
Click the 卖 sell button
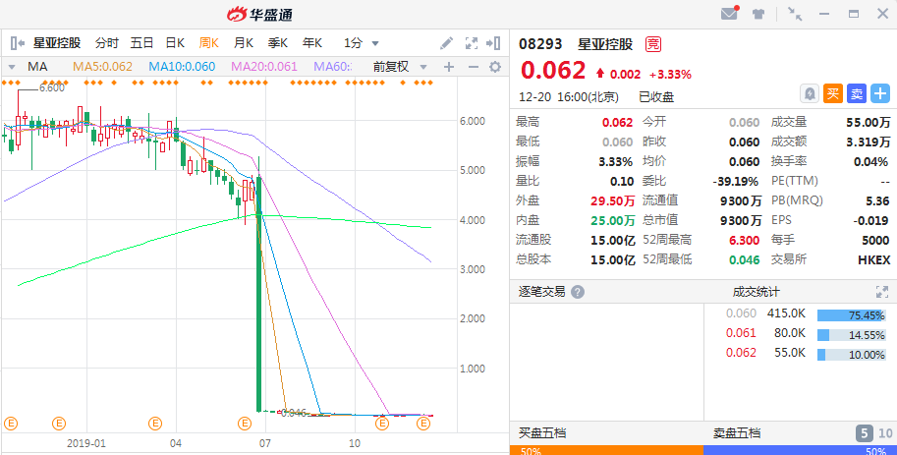point(857,94)
